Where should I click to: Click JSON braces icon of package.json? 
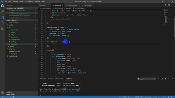8,54
